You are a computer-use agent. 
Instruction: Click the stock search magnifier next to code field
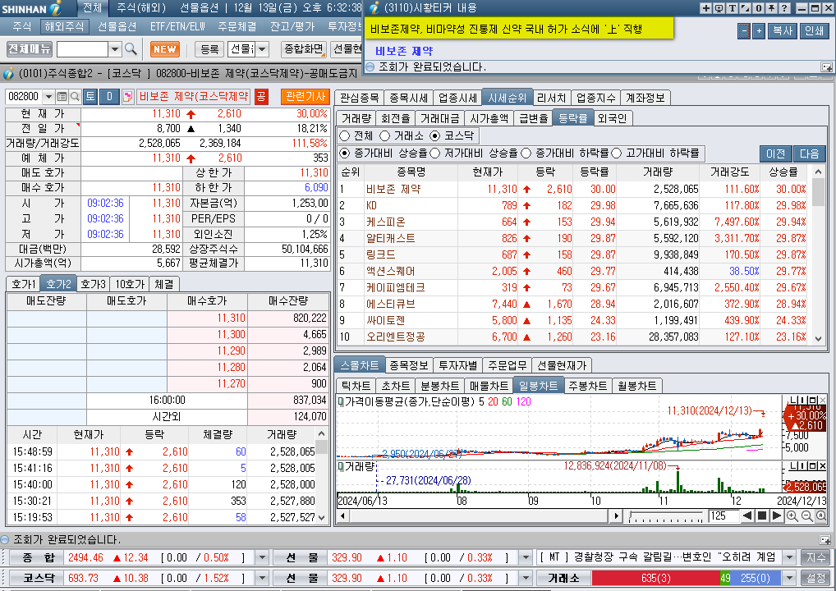(x=75, y=97)
